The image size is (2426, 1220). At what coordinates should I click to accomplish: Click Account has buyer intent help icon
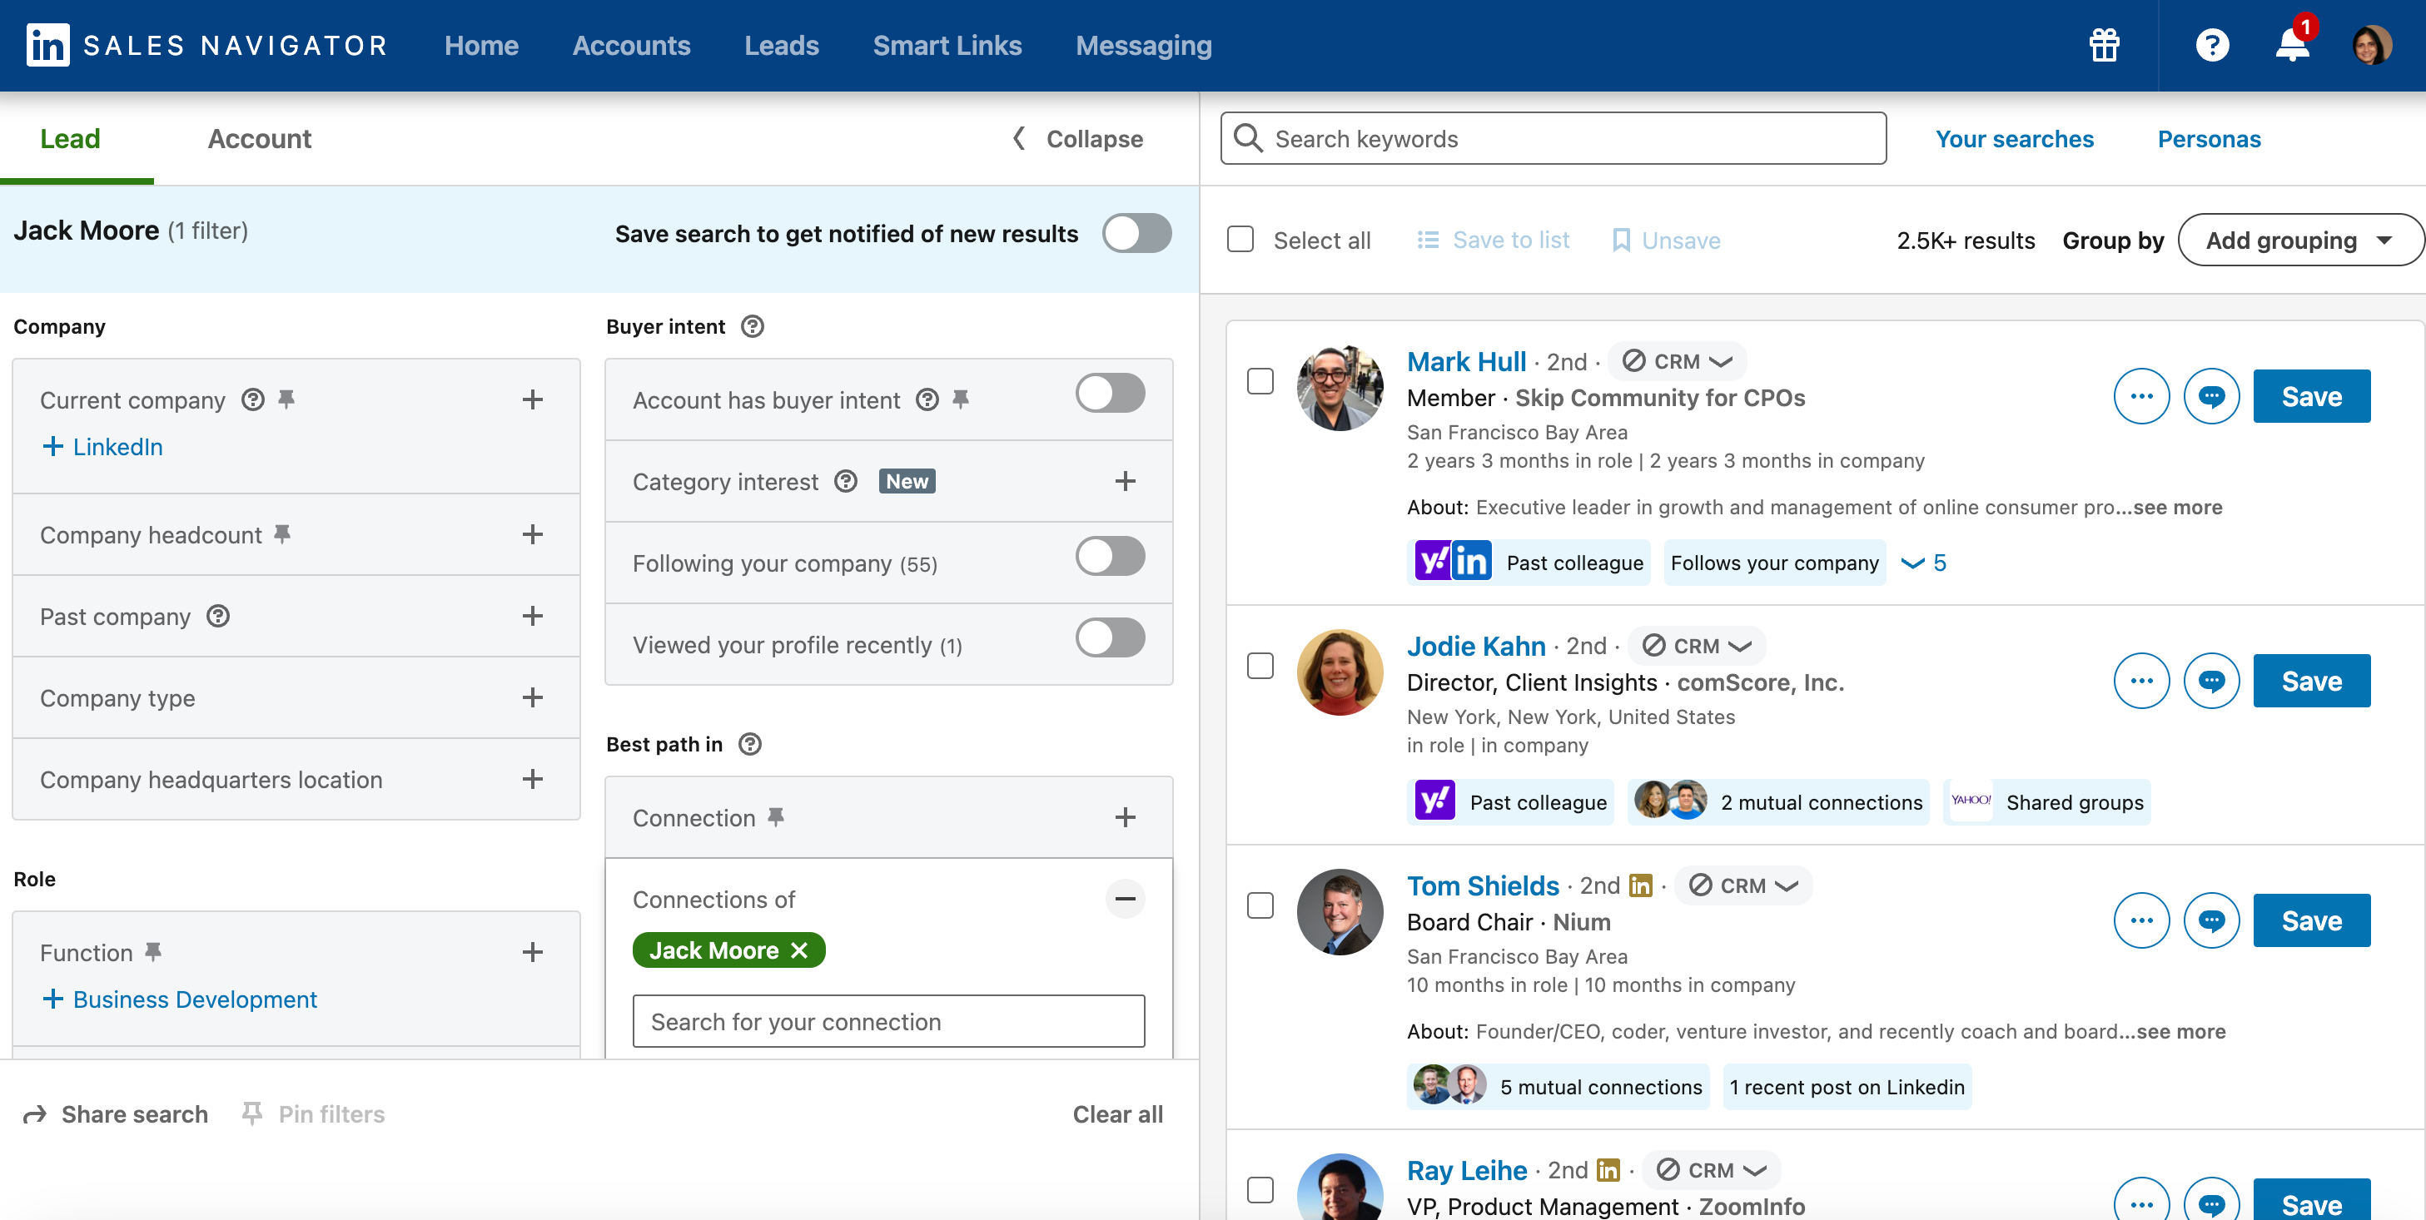(927, 400)
